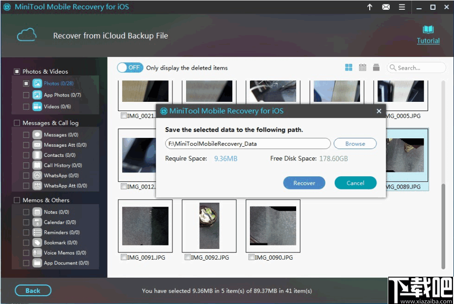Select the IMG_0092.JPG thumbnail
Viewport: 454px width, 304px height.
209,226
